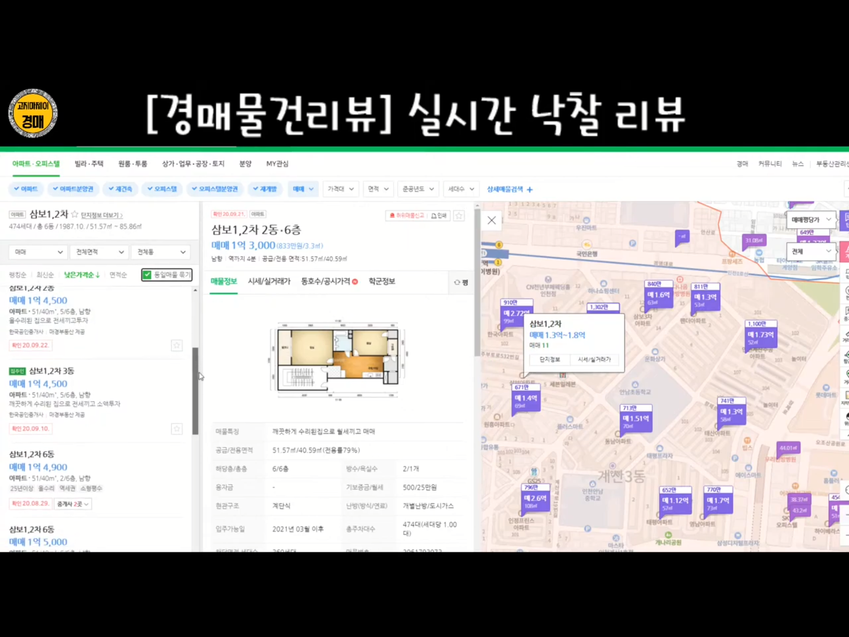Screen dimensions: 849x637
Task: Disable the 오피스텔 filter chip
Action: pyautogui.click(x=162, y=189)
